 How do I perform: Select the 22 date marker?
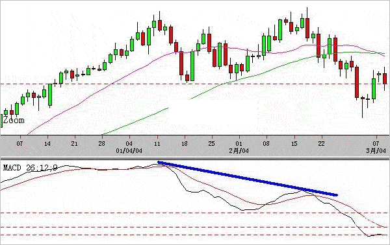tap(321, 144)
